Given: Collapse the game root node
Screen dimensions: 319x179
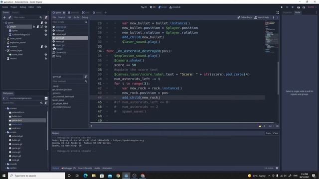Looking at the screenshot, I should tap(3, 23).
